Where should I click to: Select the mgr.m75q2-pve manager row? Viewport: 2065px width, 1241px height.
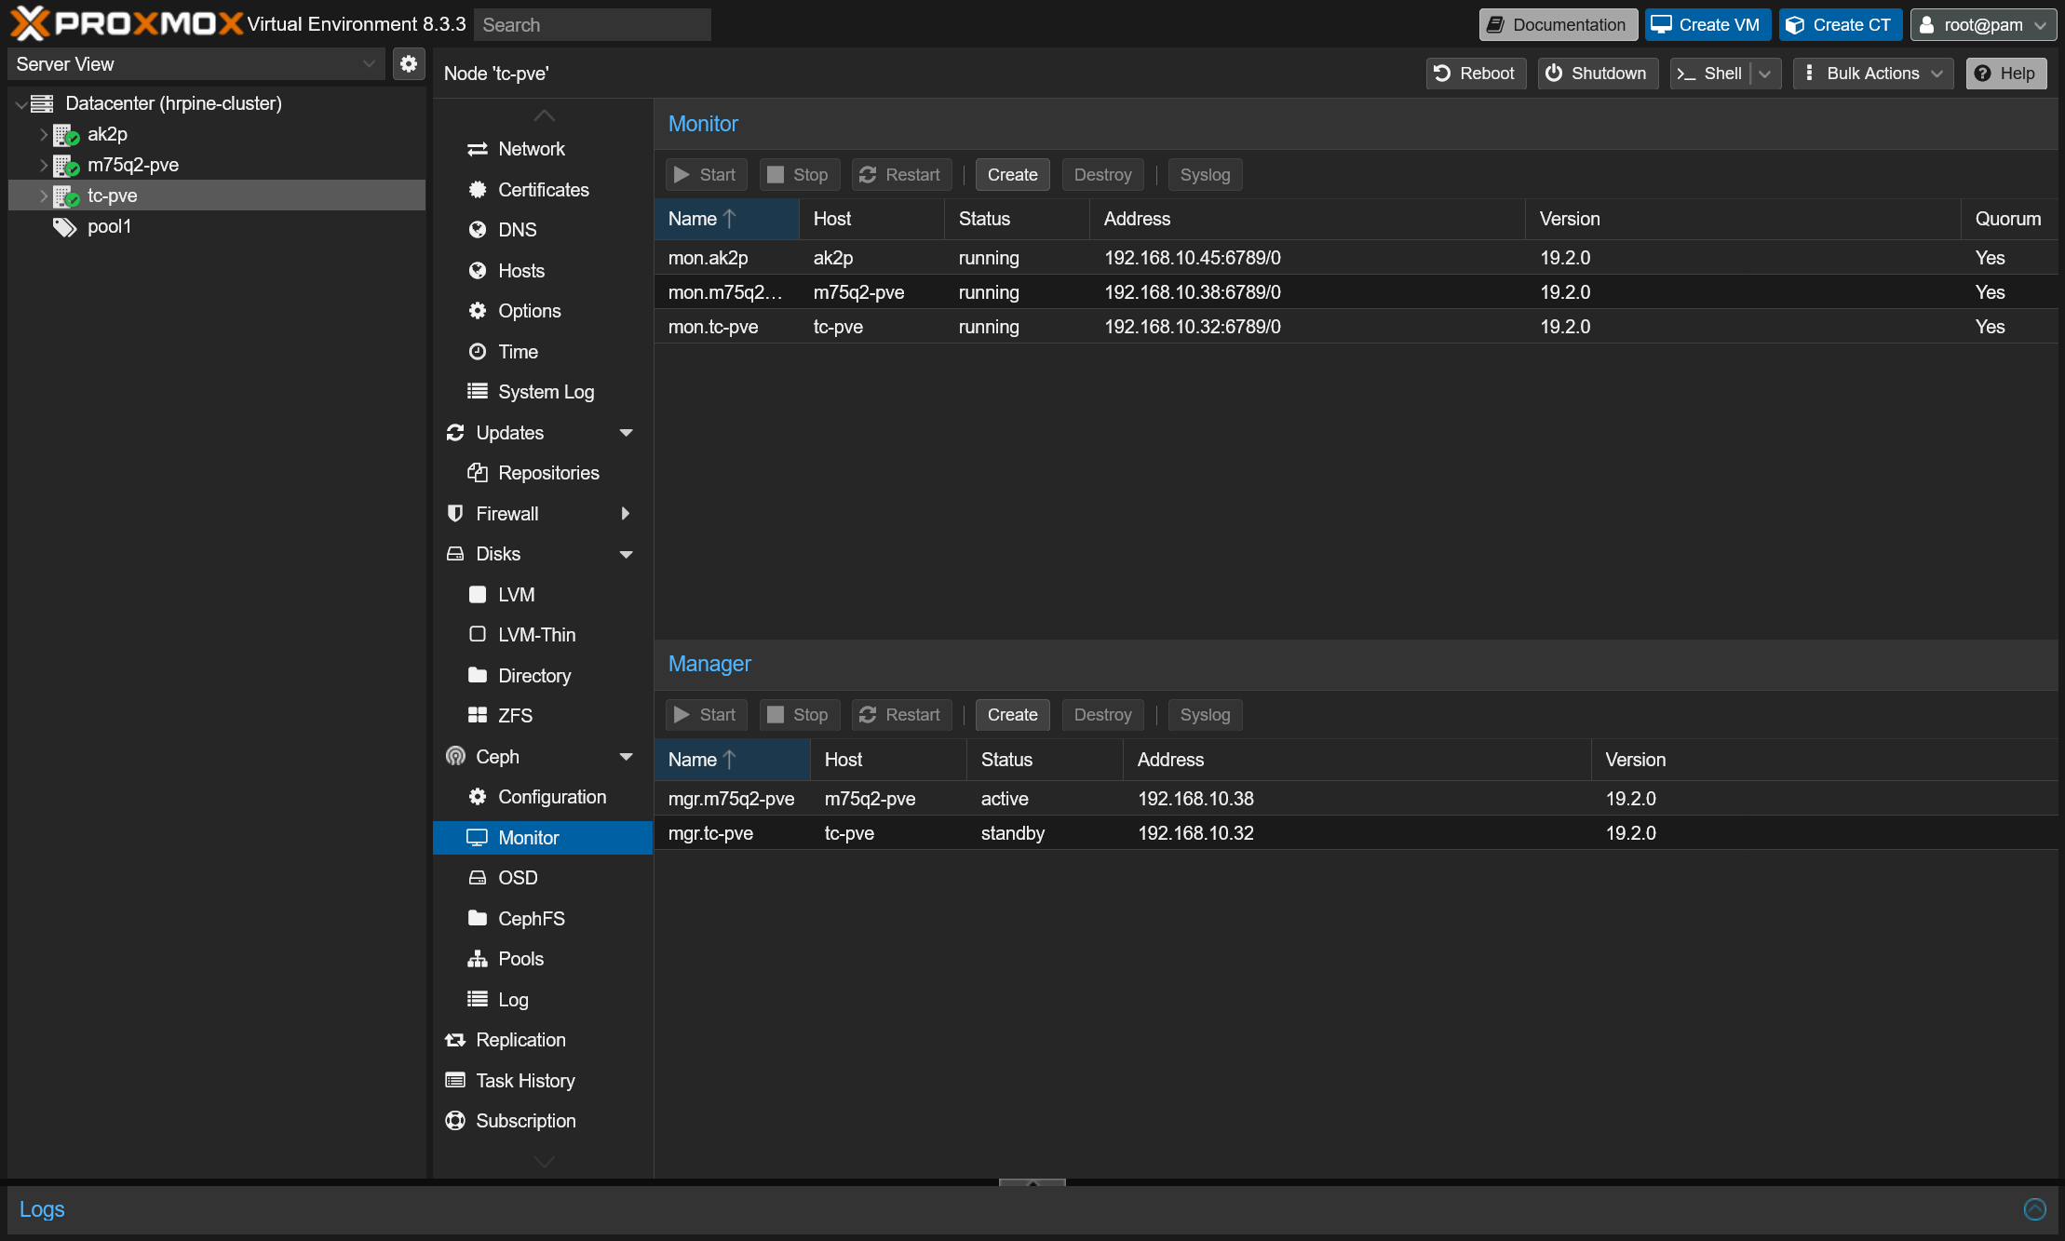click(1356, 799)
